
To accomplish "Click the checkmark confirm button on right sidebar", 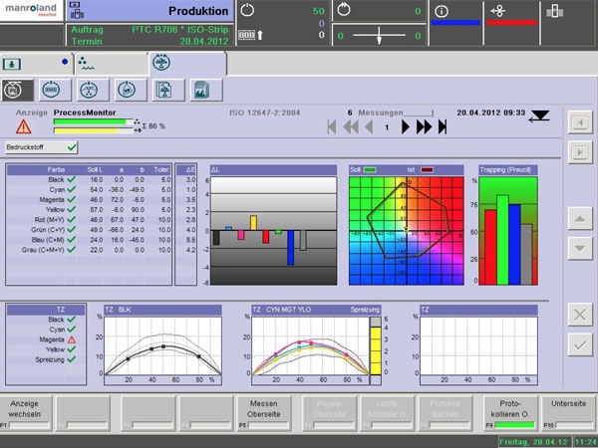I will click(x=578, y=343).
